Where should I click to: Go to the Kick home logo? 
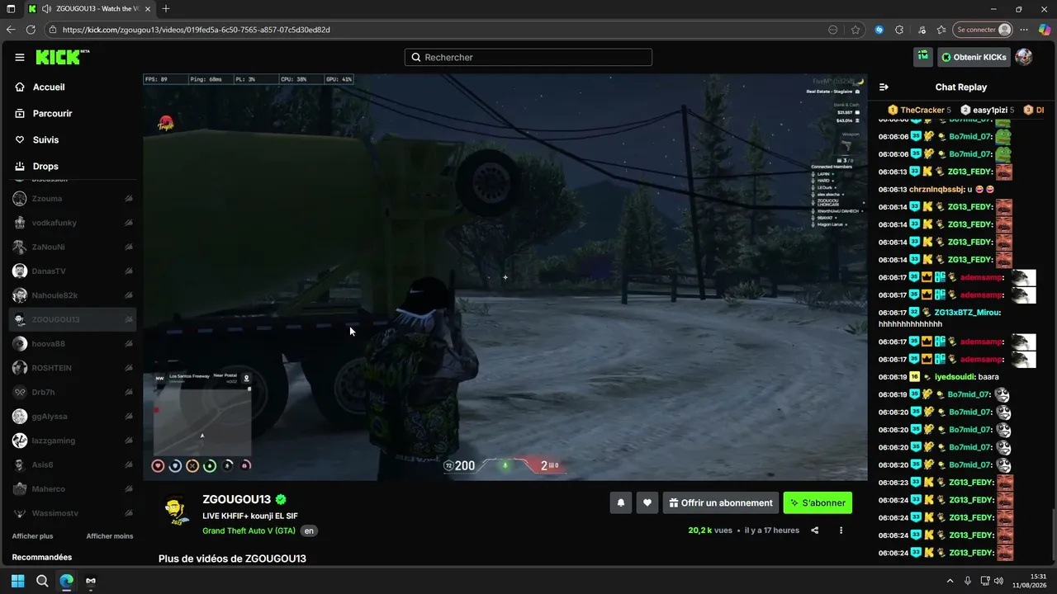[x=62, y=57]
